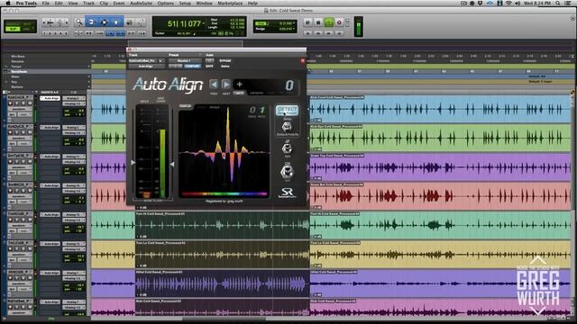Click the Auto Align Prev arrow button

coord(214,85)
